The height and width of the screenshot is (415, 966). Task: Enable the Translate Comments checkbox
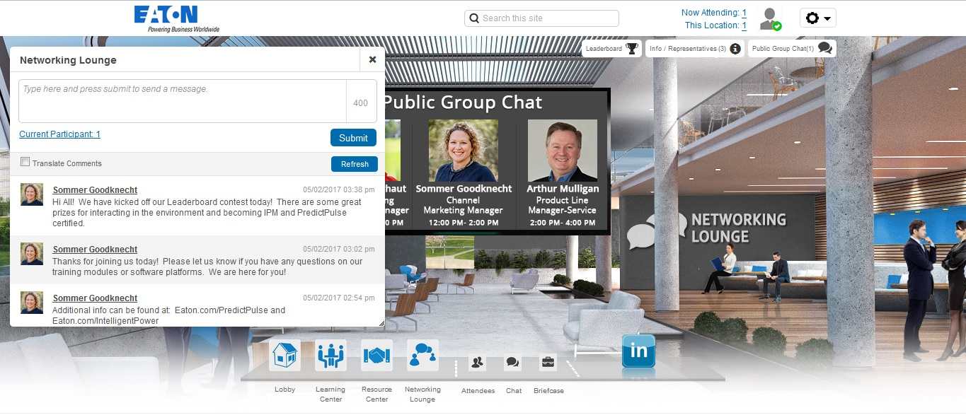pyautogui.click(x=25, y=163)
